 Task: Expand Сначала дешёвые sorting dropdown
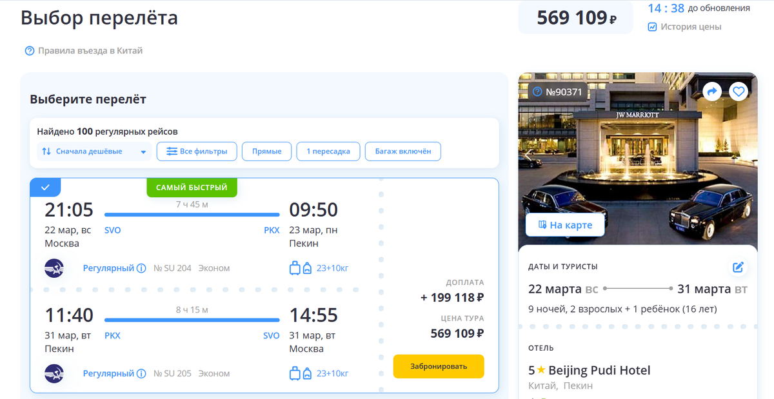click(94, 151)
